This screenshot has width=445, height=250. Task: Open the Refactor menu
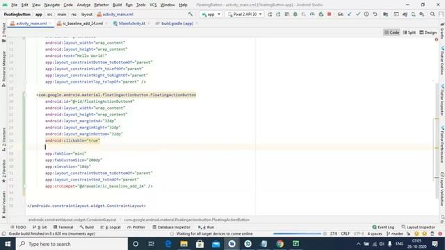(x=102, y=5)
